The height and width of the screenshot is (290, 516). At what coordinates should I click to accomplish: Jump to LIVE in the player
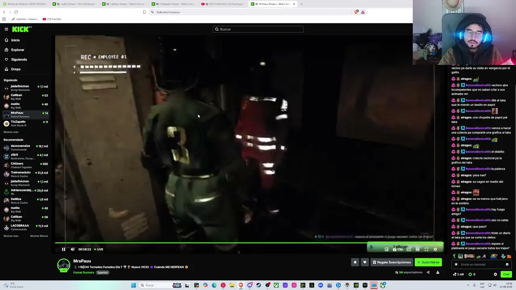tap(99, 249)
